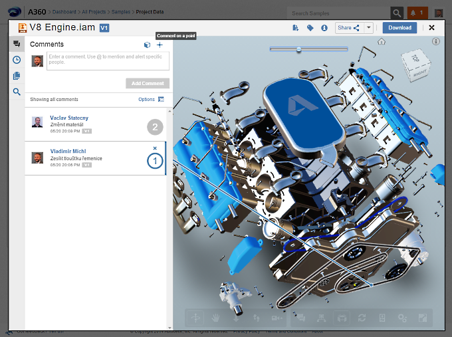
Task: Toggle full screen viewer mode
Action: coord(423,318)
